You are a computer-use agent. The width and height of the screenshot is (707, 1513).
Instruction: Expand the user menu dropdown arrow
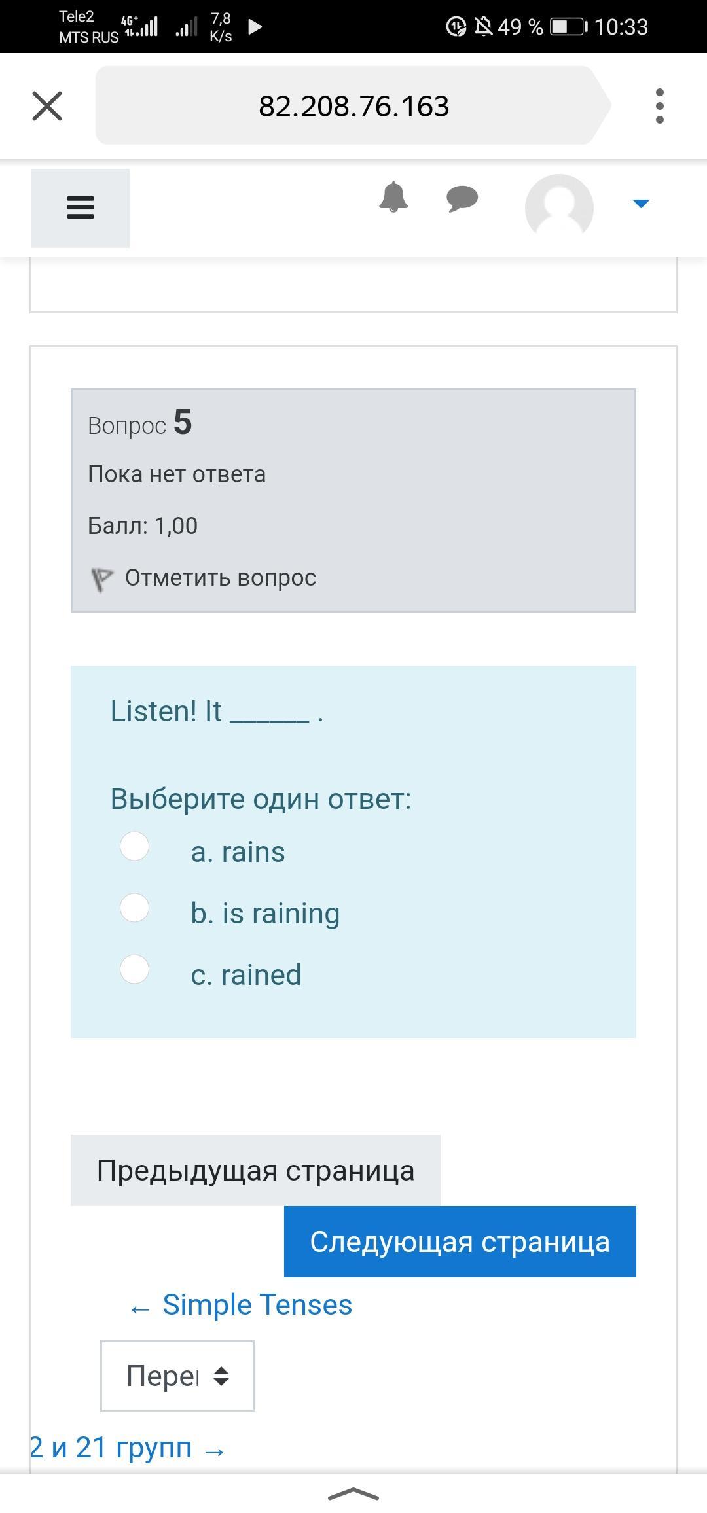641,204
